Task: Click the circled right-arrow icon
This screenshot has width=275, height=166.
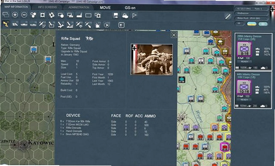Action: coord(106,25)
